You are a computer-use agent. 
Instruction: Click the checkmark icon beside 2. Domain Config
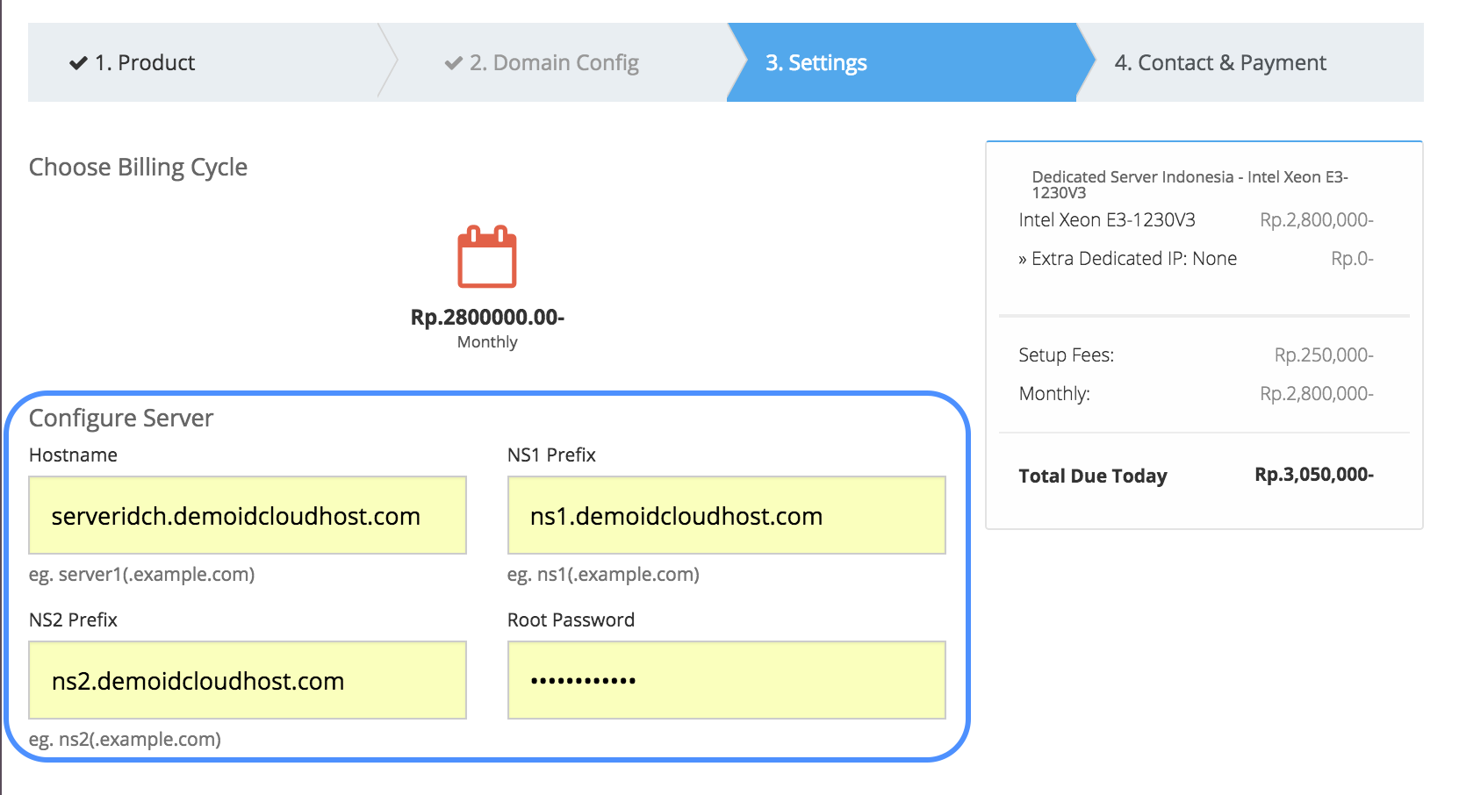[453, 62]
